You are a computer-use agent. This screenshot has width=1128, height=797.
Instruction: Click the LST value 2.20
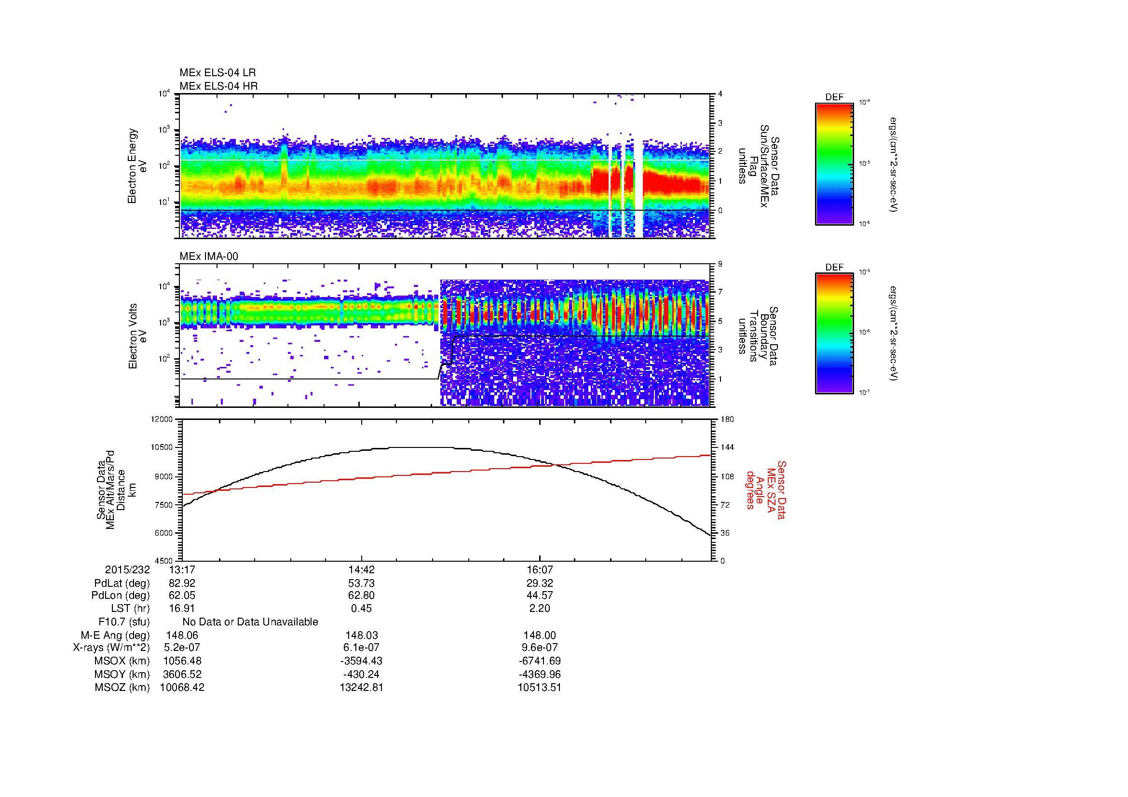click(540, 608)
